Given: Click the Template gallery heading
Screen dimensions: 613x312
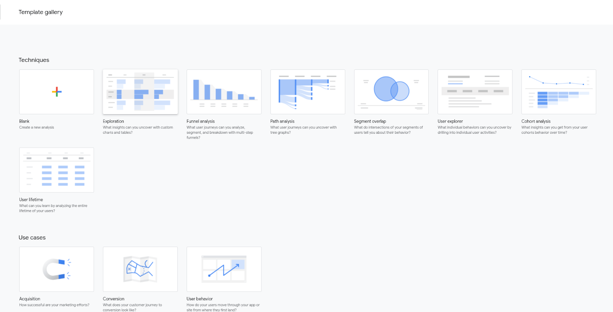Looking at the screenshot, I should [x=41, y=12].
